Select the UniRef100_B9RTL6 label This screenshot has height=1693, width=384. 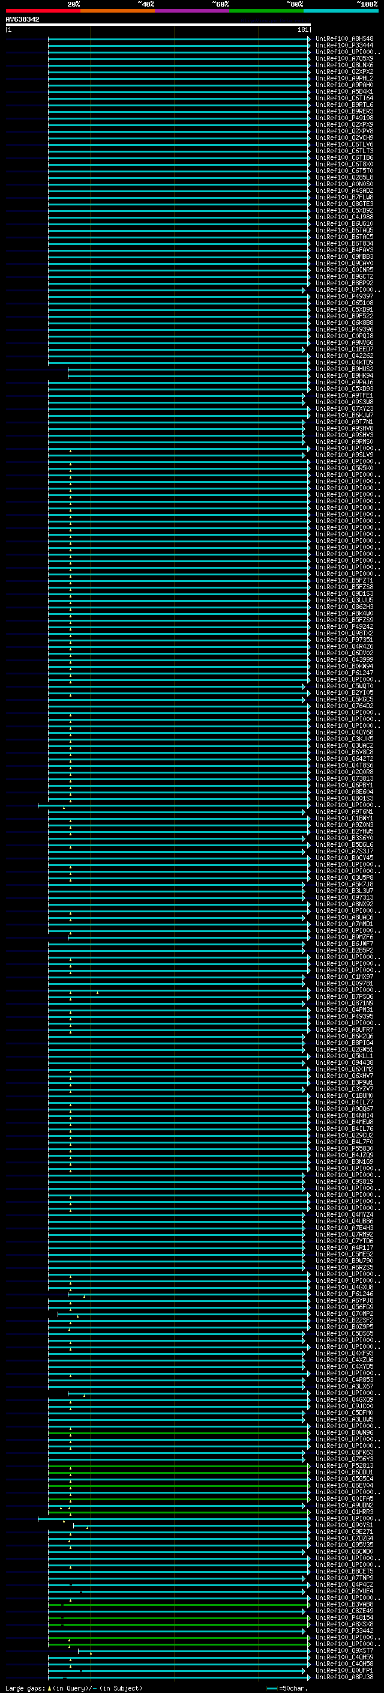344,104
